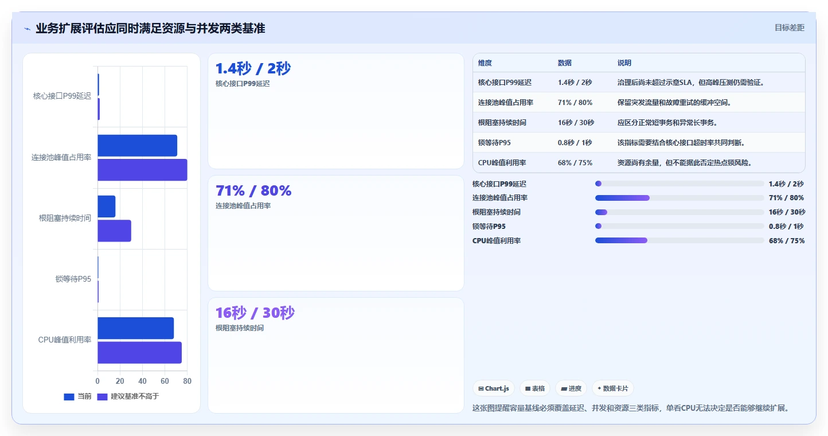Click the note 应区分正常短事务和异常长事务
This screenshot has height=436, width=828.
click(x=668, y=123)
